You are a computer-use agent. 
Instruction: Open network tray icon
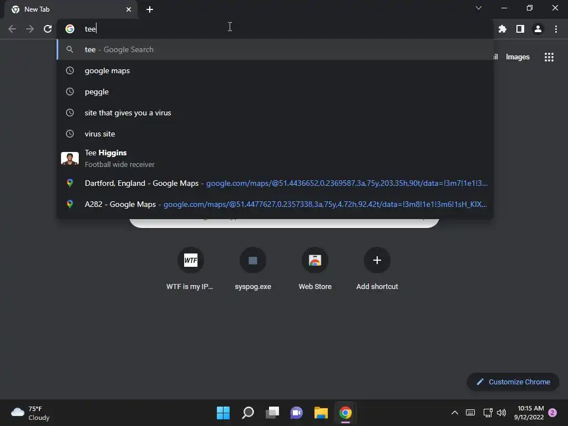pos(488,413)
